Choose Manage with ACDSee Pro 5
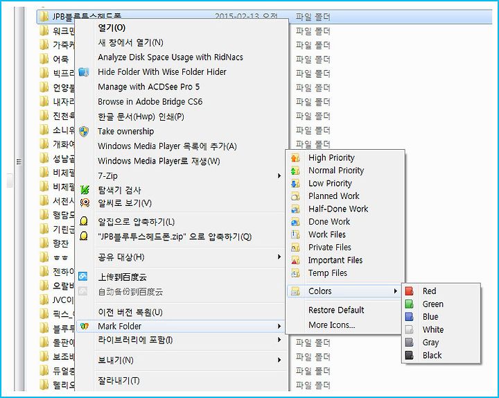Image resolution: width=499 pixels, height=398 pixels. click(149, 87)
